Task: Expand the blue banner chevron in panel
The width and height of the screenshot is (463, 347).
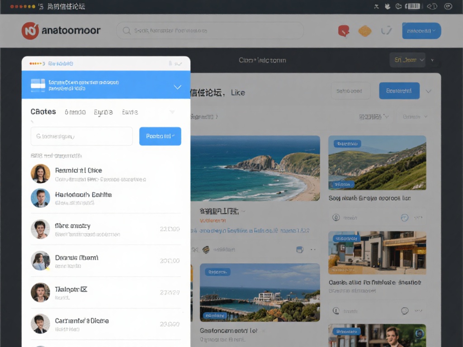Action: click(178, 87)
